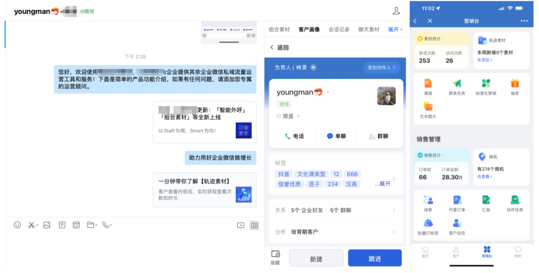Click 添加协作人 button
Image resolution: width=539 pixels, height=273 pixels.
(381, 67)
